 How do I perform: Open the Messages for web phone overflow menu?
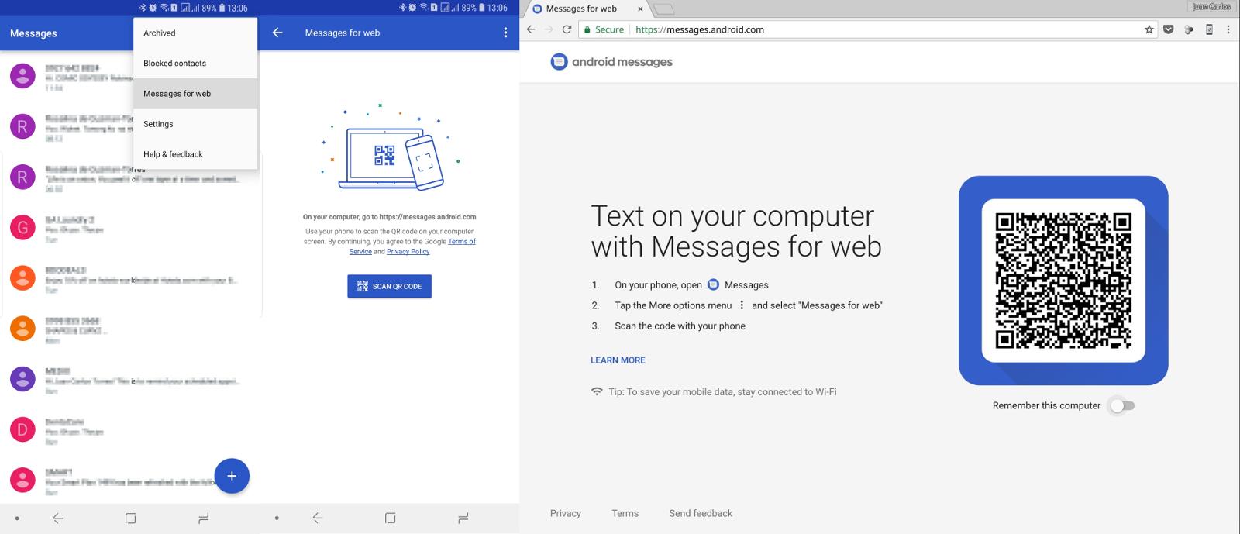[x=505, y=33]
